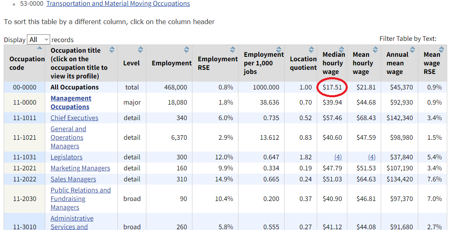Click Employment RSE sort arrows
The image size is (457, 230).
(232, 50)
